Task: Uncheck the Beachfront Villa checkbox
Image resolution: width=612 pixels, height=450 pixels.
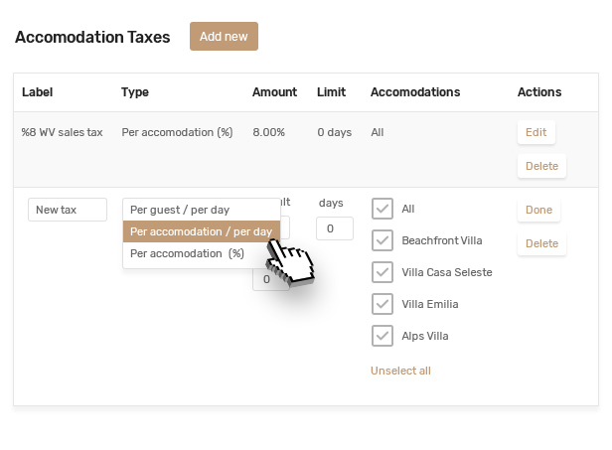Action: pos(382,240)
